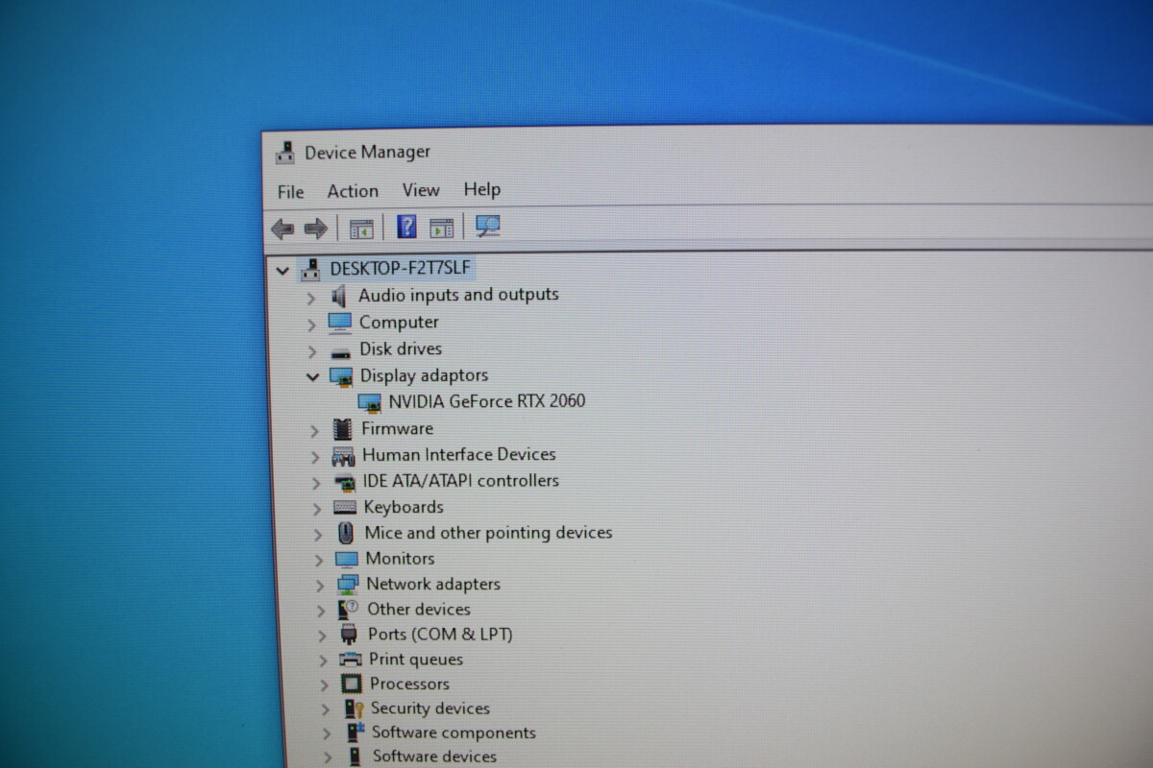Open the Help menu
This screenshot has width=1153, height=768.
coord(482,189)
